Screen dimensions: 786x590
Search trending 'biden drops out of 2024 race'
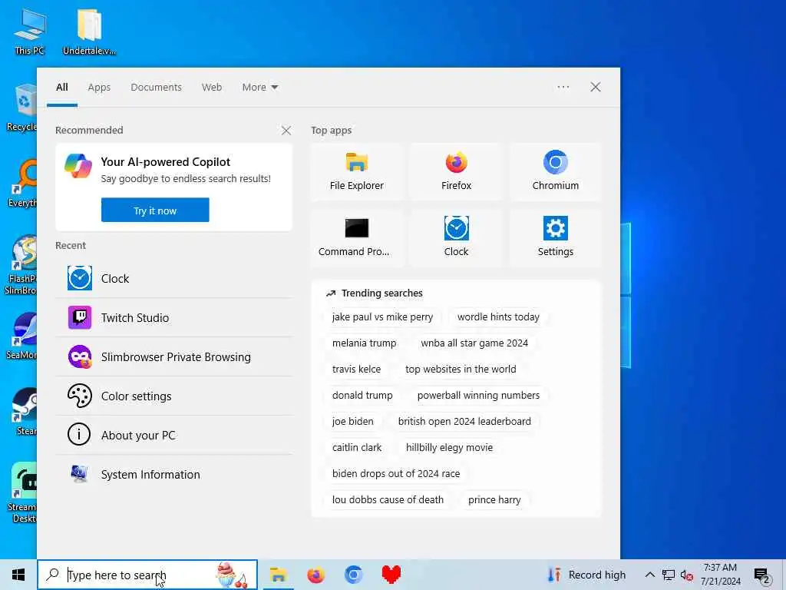(396, 473)
